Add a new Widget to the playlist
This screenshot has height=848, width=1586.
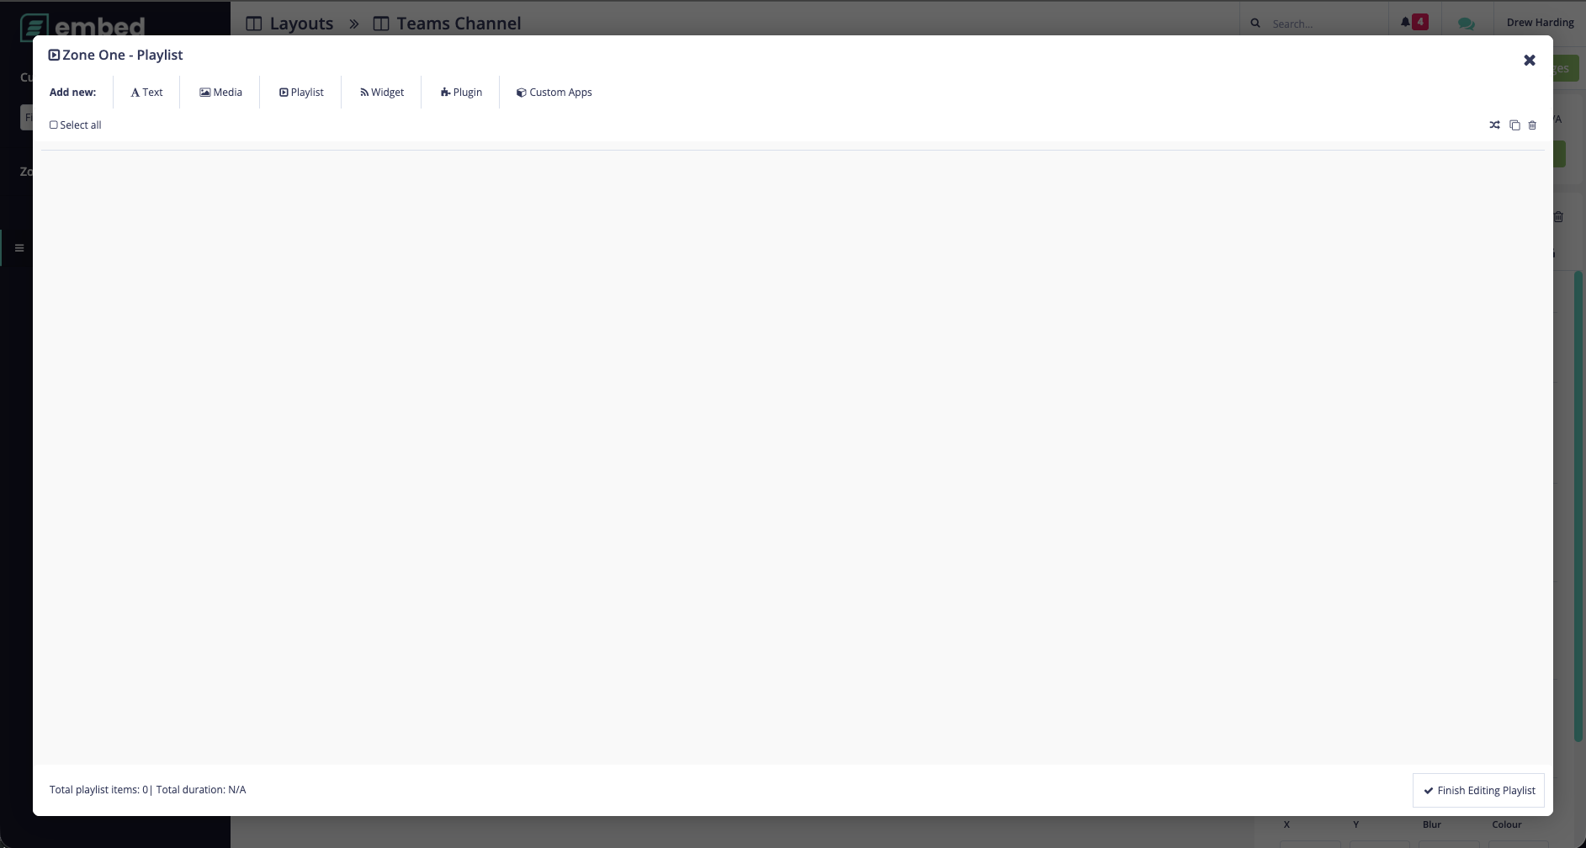(x=382, y=93)
